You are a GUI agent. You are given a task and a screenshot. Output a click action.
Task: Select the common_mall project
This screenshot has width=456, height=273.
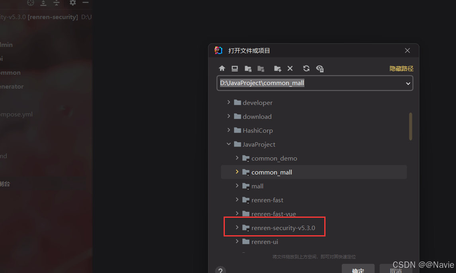(314, 172)
